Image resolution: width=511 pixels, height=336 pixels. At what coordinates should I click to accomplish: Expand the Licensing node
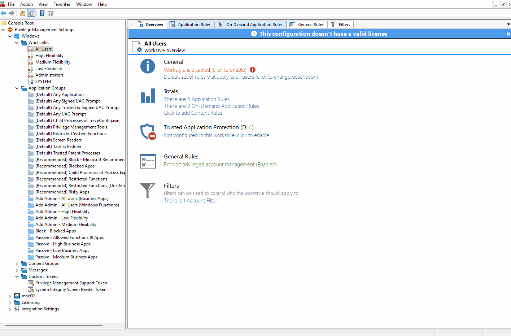pos(10,302)
